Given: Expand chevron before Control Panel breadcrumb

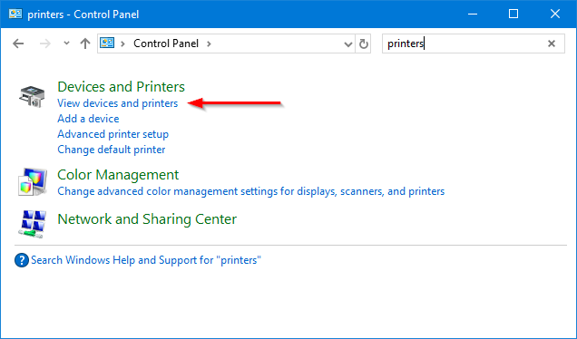Looking at the screenshot, I should point(122,44).
